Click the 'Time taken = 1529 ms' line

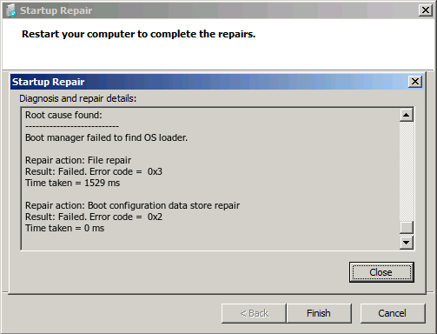coord(73,183)
